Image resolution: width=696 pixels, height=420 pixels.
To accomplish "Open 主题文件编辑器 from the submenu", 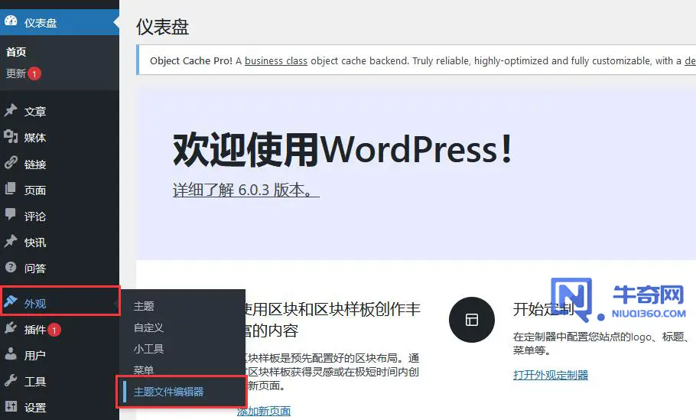I will 169,392.
